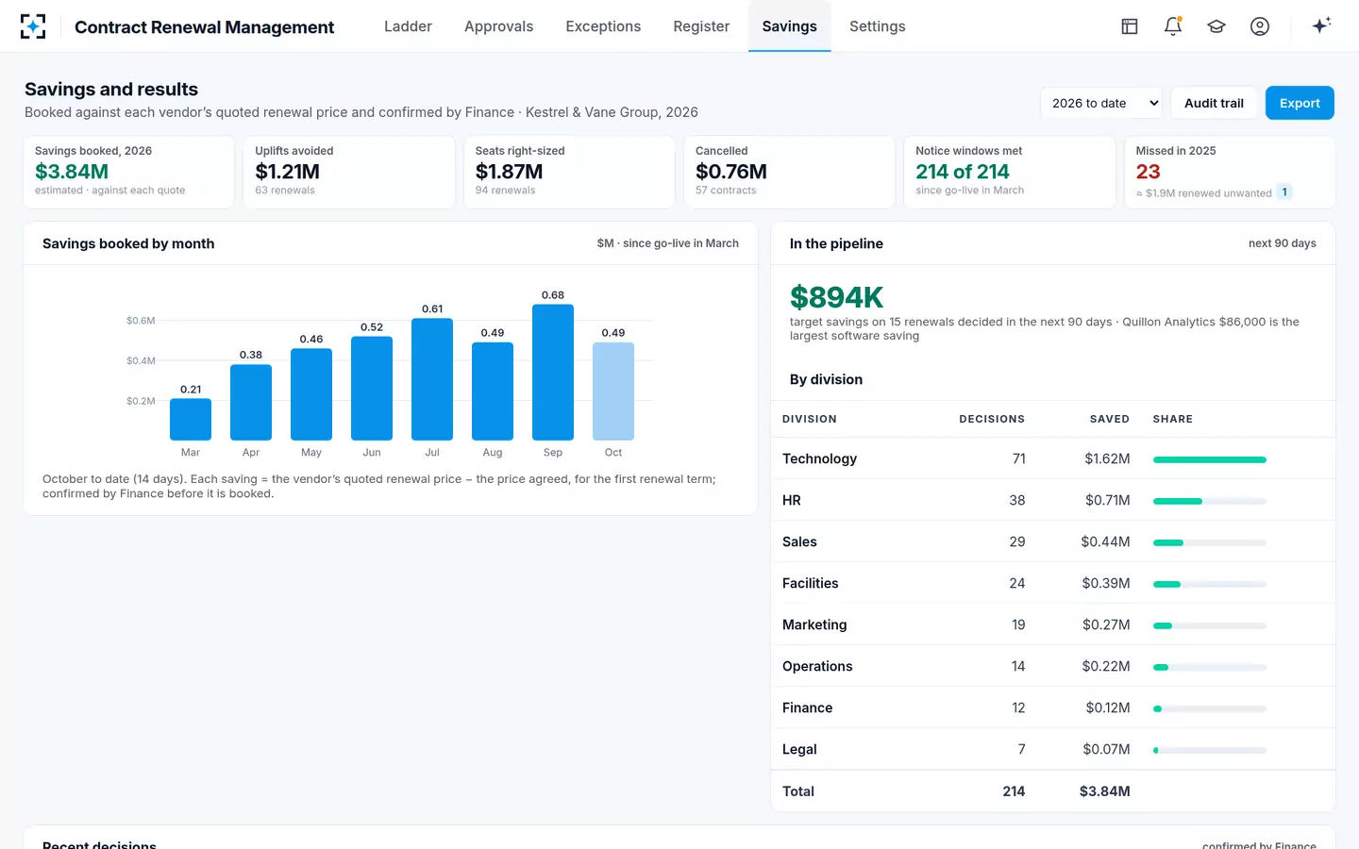Click the $1.62M saved value for Technology
Image resolution: width=1359 pixels, height=849 pixels.
[1107, 458]
